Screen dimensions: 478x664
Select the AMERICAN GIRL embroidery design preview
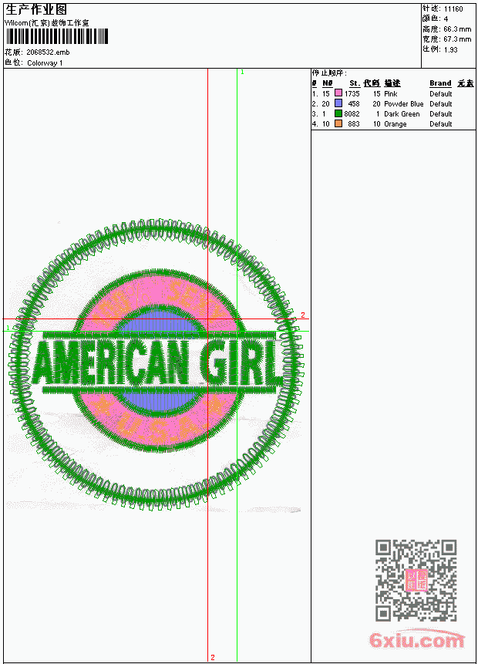156,365
